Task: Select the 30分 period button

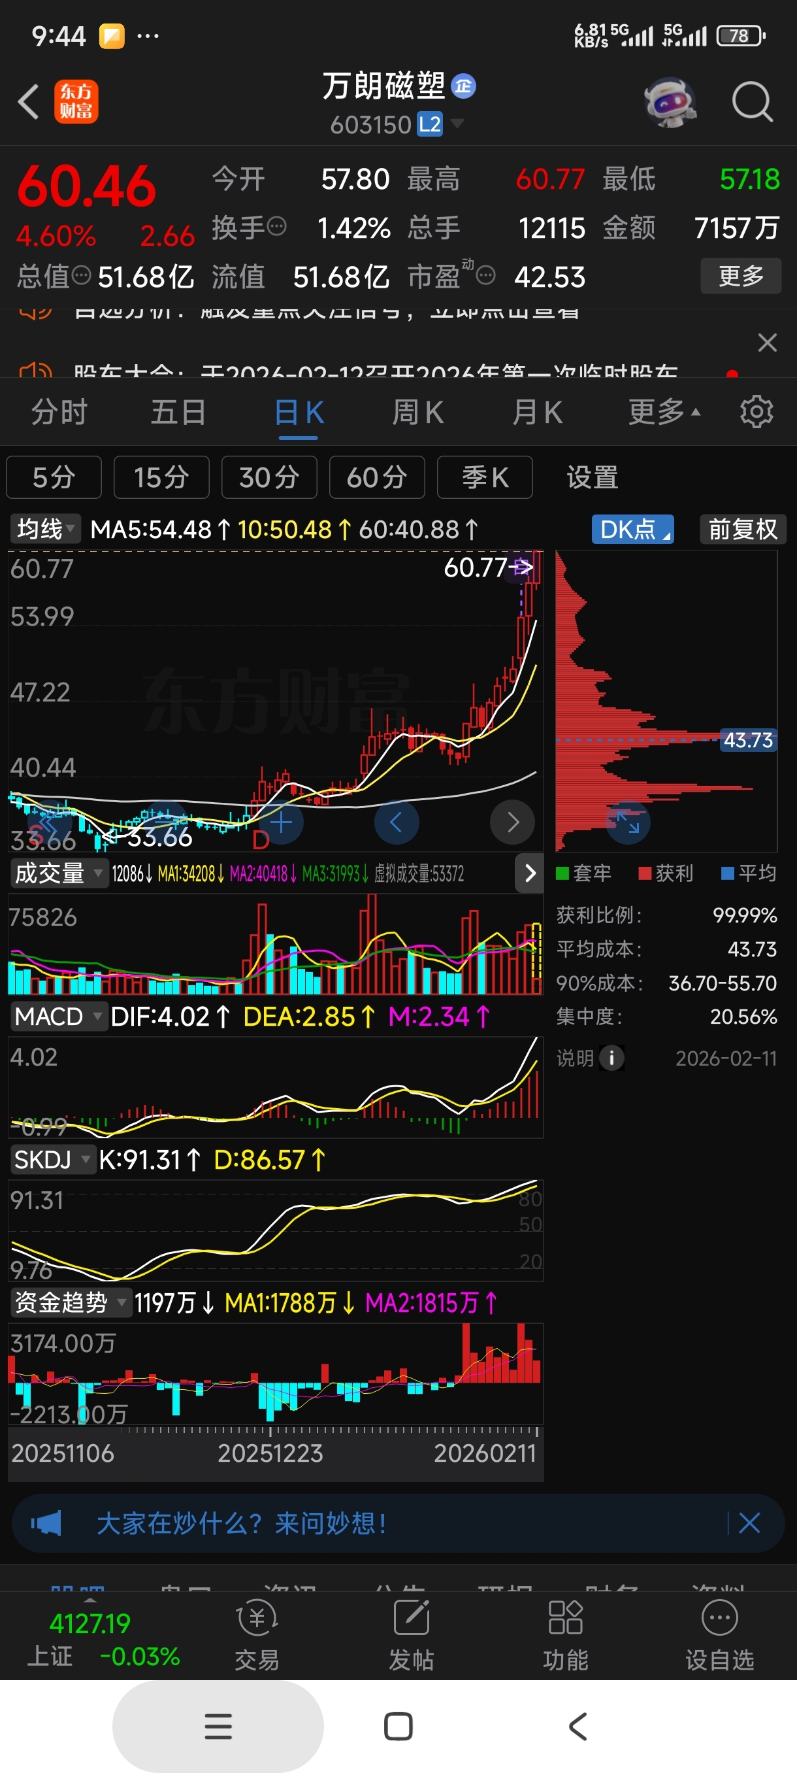Action: click(269, 477)
